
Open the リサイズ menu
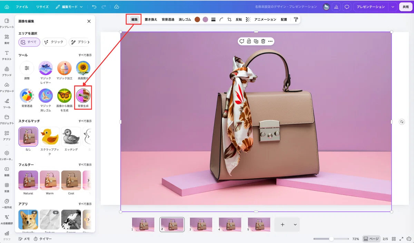(x=42, y=7)
